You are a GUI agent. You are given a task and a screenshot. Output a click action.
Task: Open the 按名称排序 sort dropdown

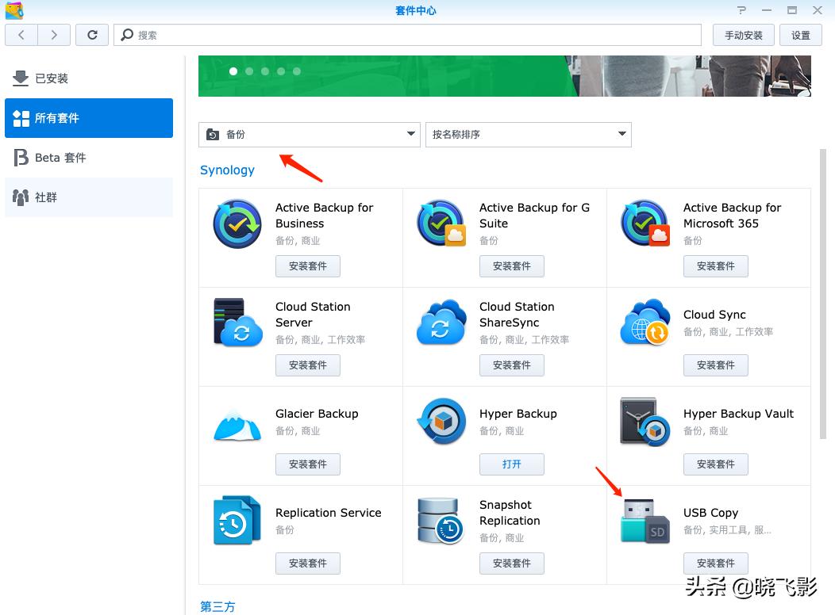pyautogui.click(x=529, y=134)
